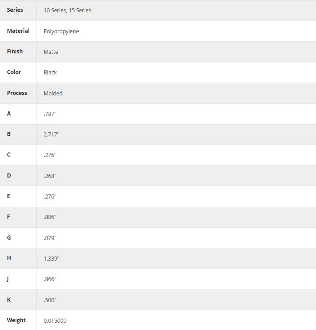This screenshot has height=330, width=316.
Task: Select dimension A value .787"
Action: tap(50, 114)
